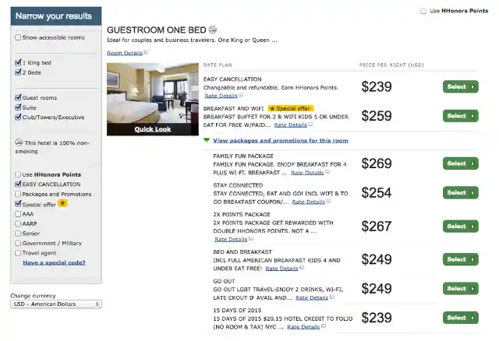
Task: Uncheck the 1 King bed filter
Action: [x=18, y=62]
